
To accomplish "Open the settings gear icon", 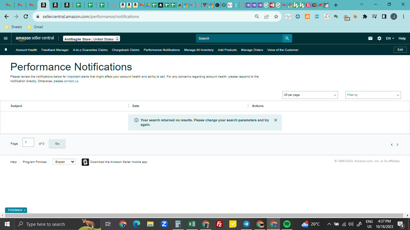I will click(379, 38).
